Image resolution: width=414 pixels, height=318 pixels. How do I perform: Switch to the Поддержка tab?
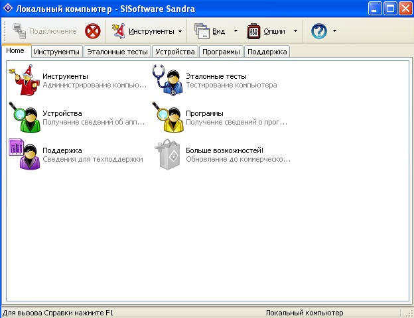[267, 52]
